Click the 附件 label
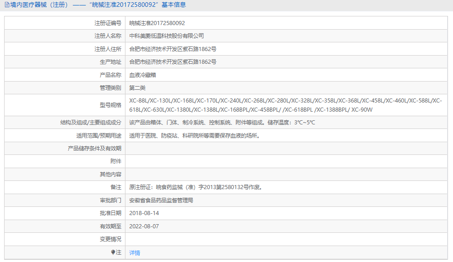This screenshot has width=453, height=262. pos(116,161)
